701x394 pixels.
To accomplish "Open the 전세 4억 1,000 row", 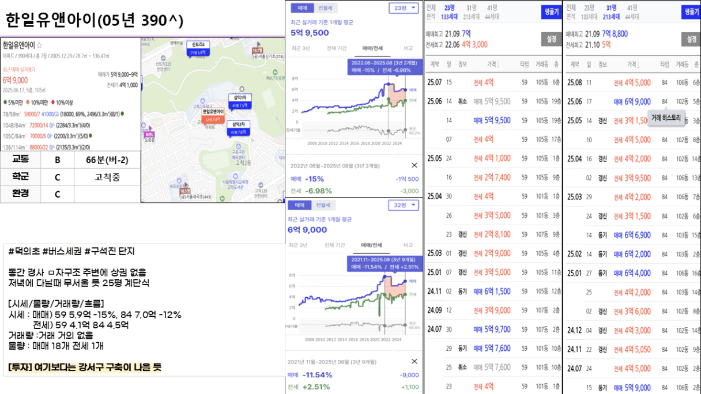I will [x=493, y=158].
